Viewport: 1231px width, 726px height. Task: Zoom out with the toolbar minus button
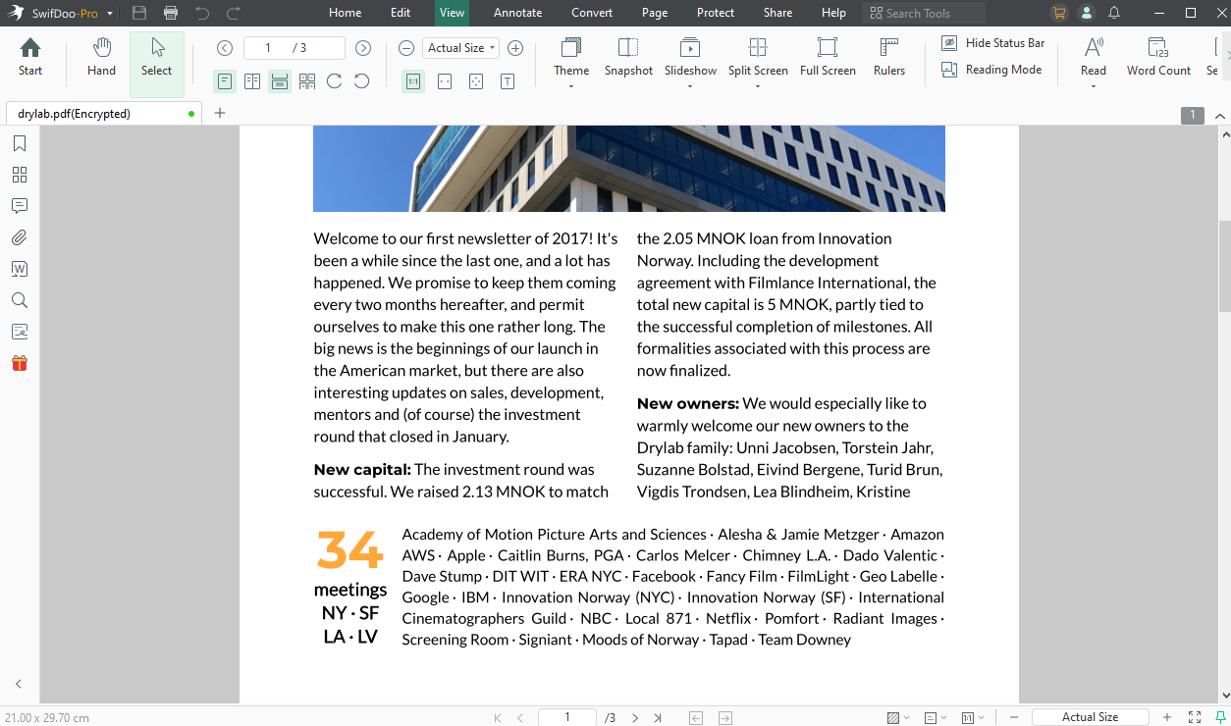click(406, 48)
